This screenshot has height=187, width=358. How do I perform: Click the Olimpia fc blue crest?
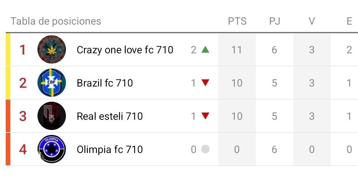click(51, 149)
